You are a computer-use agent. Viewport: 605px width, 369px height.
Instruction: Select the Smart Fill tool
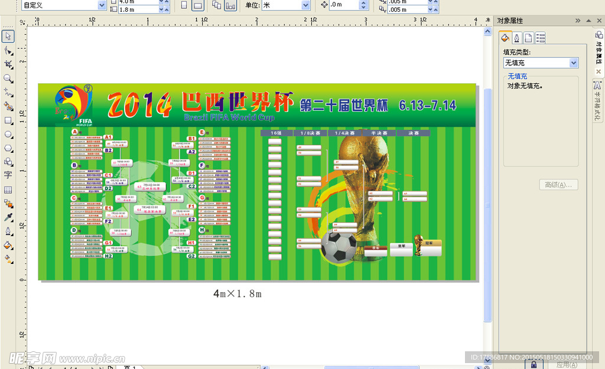coord(8,106)
